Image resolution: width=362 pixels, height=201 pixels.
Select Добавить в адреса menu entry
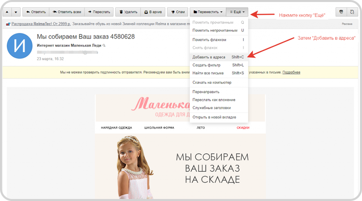click(x=209, y=57)
